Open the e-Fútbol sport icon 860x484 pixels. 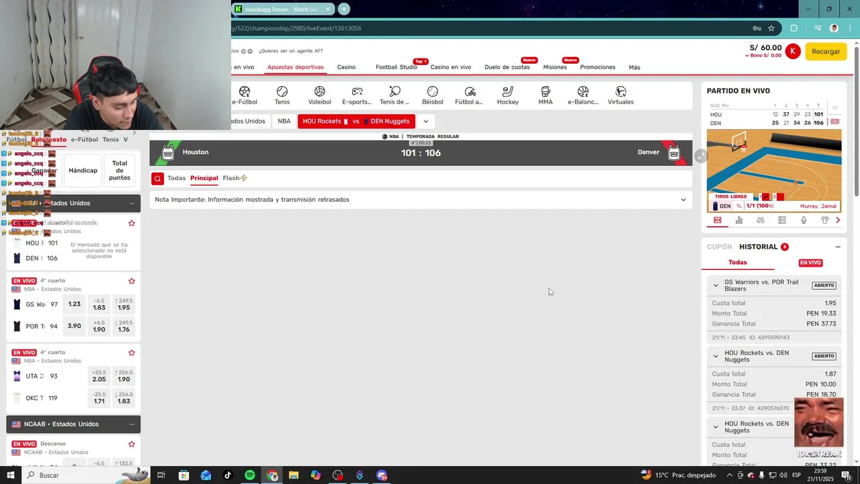coord(245,95)
